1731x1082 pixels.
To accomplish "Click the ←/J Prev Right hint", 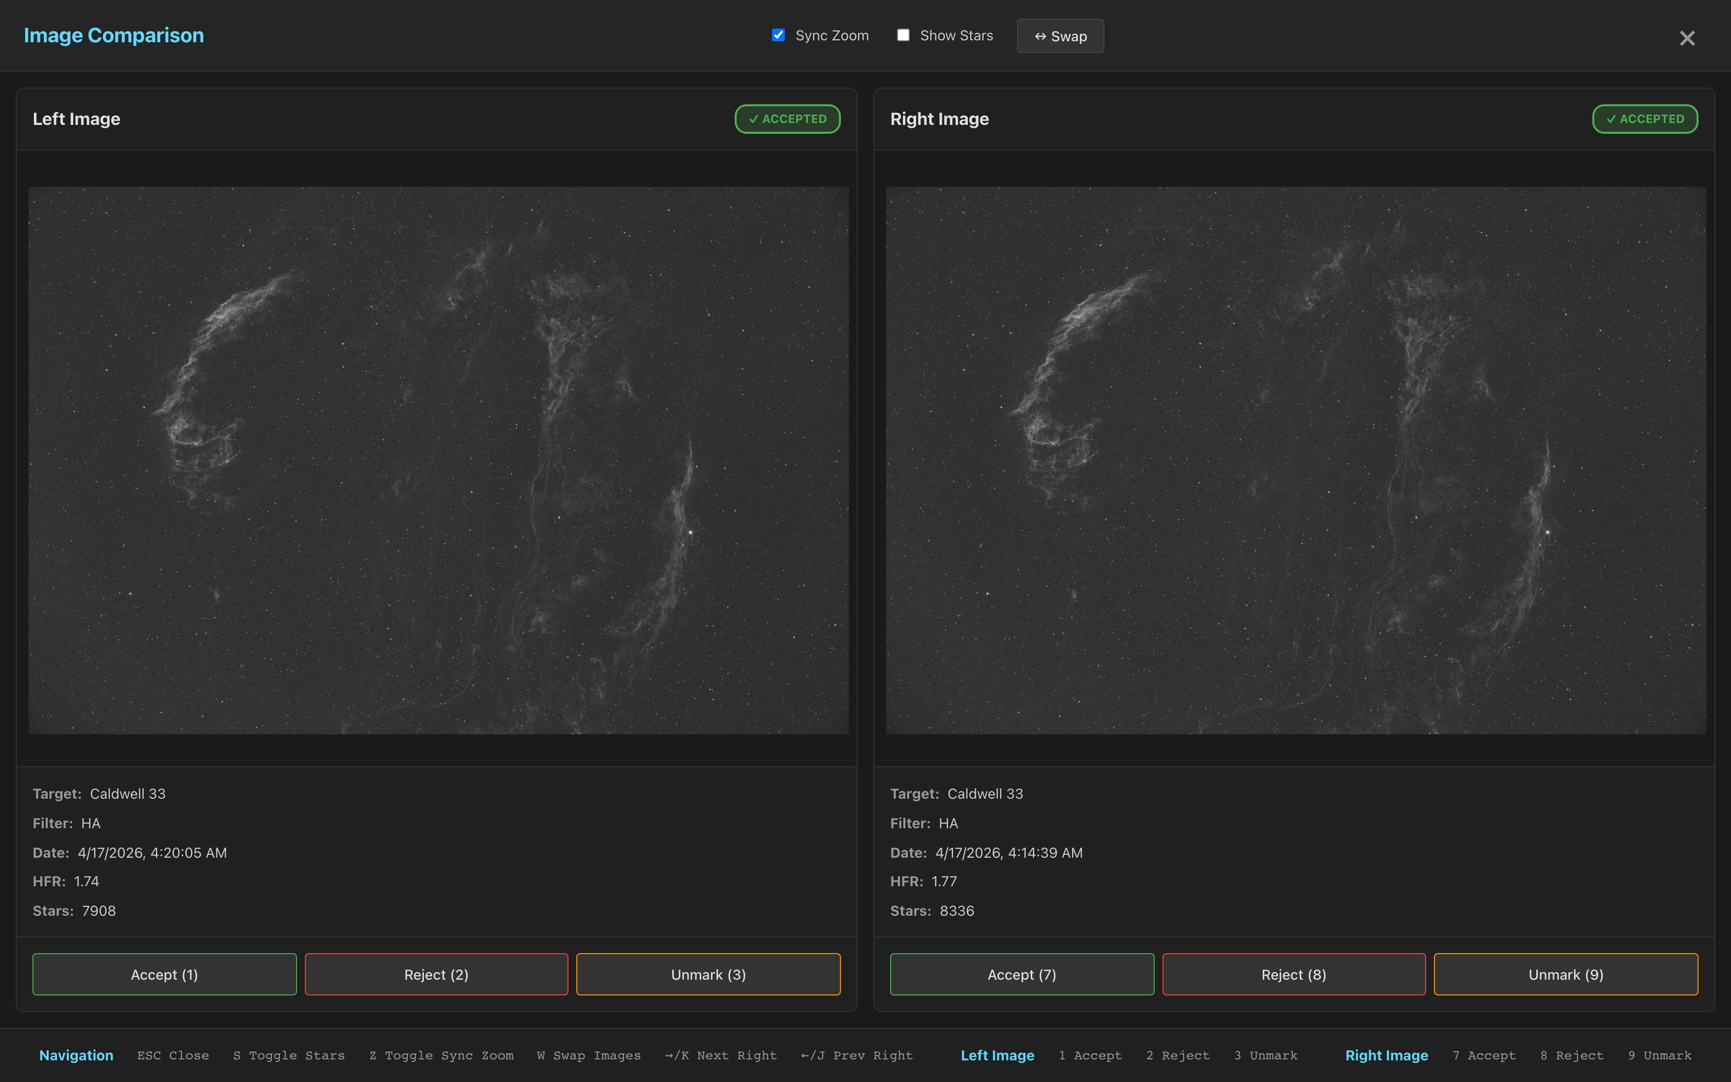I will (857, 1055).
